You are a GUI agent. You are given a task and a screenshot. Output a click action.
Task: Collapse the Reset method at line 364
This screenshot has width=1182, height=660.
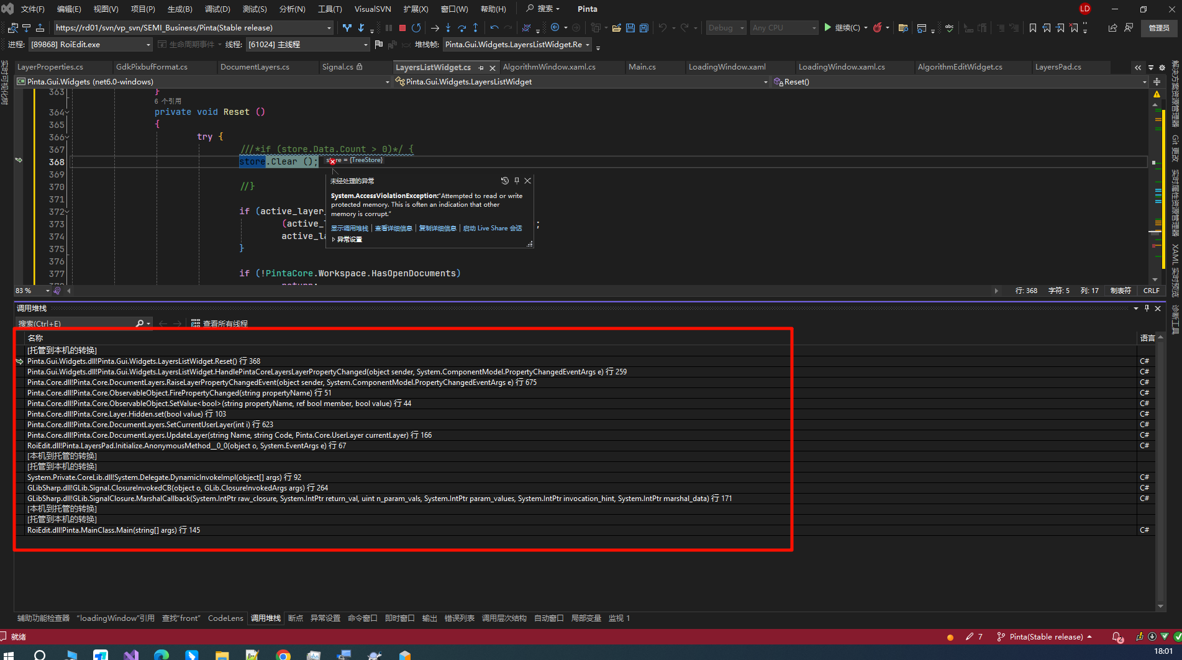67,113
